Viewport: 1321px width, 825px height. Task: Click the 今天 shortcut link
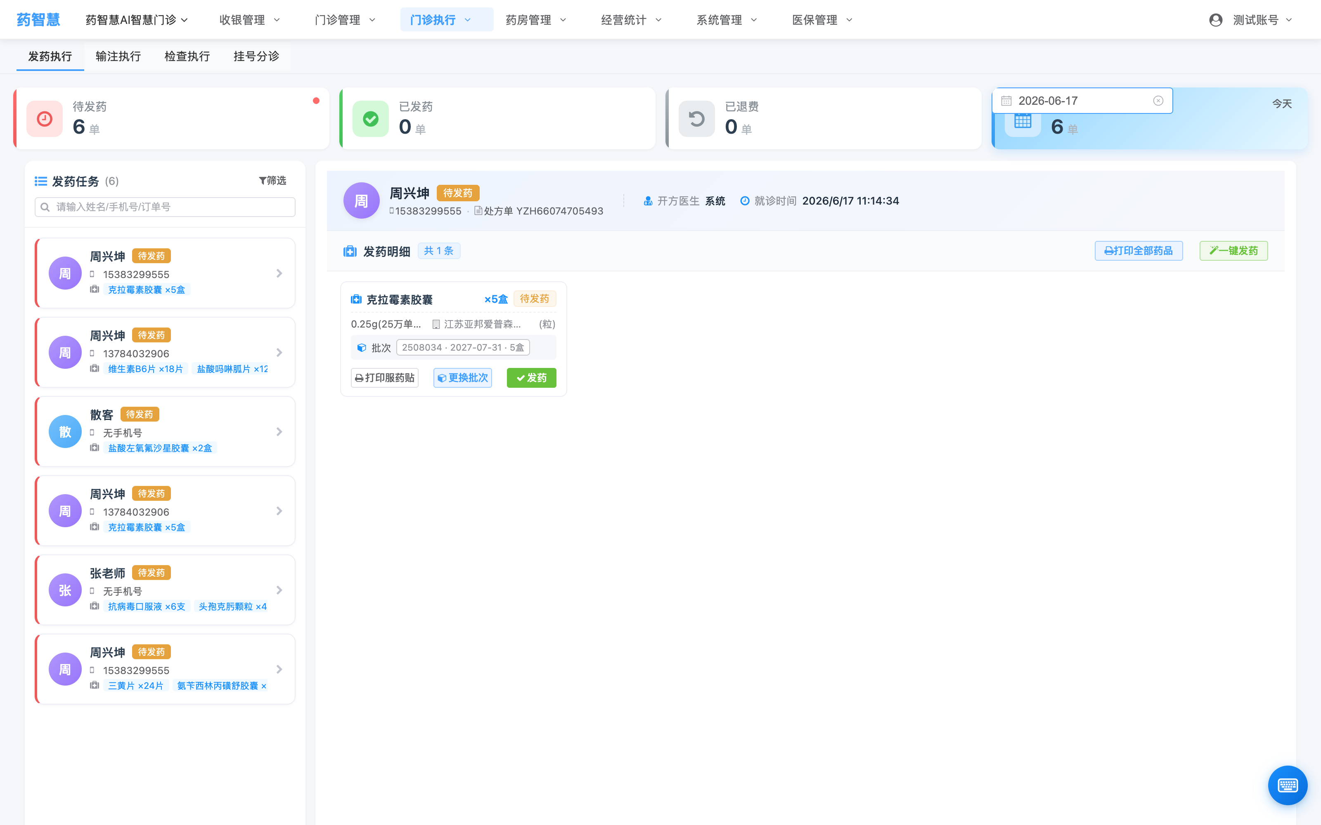click(1282, 104)
